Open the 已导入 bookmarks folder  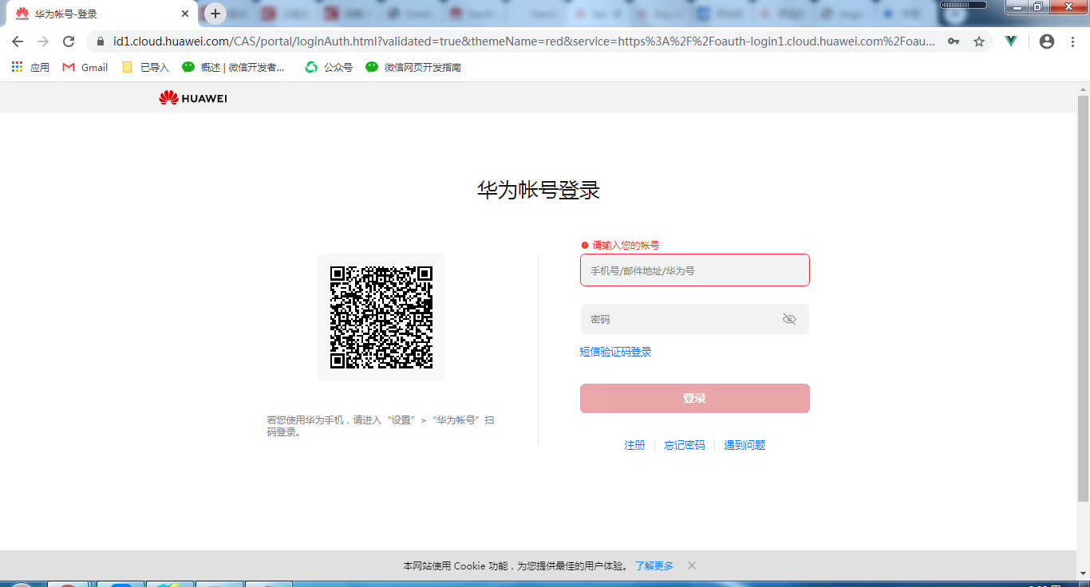click(145, 67)
